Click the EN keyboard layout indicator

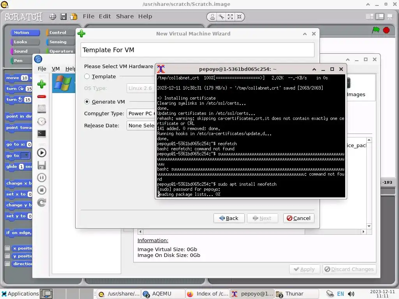pos(340,294)
